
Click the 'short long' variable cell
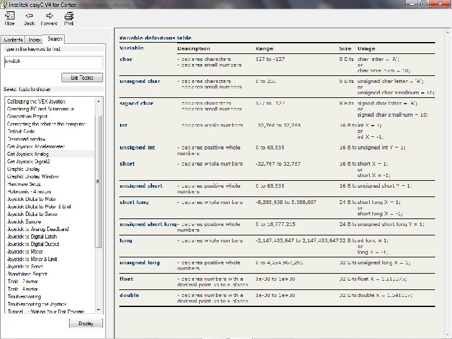[134, 202]
